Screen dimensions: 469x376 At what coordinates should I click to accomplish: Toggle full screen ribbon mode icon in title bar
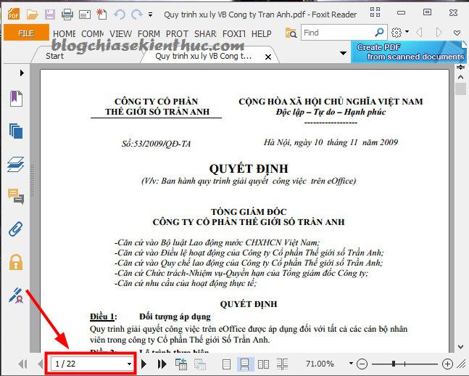click(375, 12)
